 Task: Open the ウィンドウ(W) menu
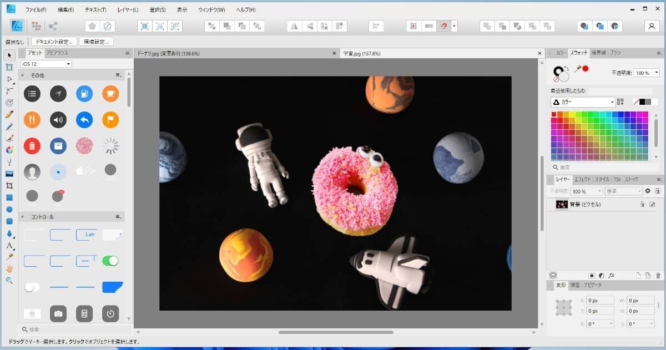click(211, 10)
